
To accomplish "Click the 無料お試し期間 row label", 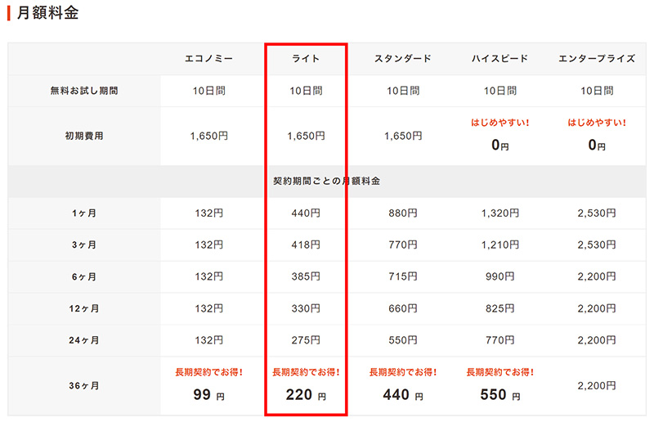I will click(x=84, y=91).
